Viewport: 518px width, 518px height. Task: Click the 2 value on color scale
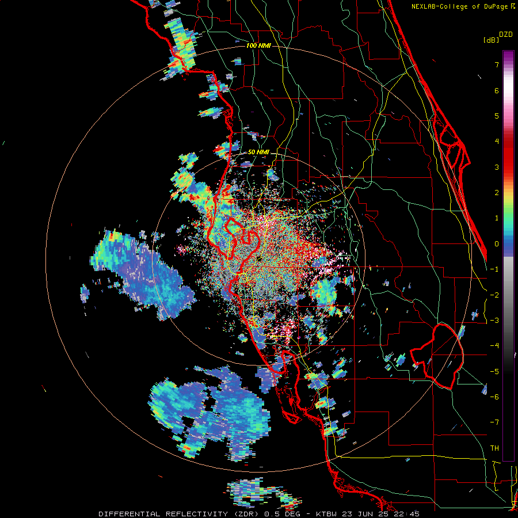click(x=497, y=193)
